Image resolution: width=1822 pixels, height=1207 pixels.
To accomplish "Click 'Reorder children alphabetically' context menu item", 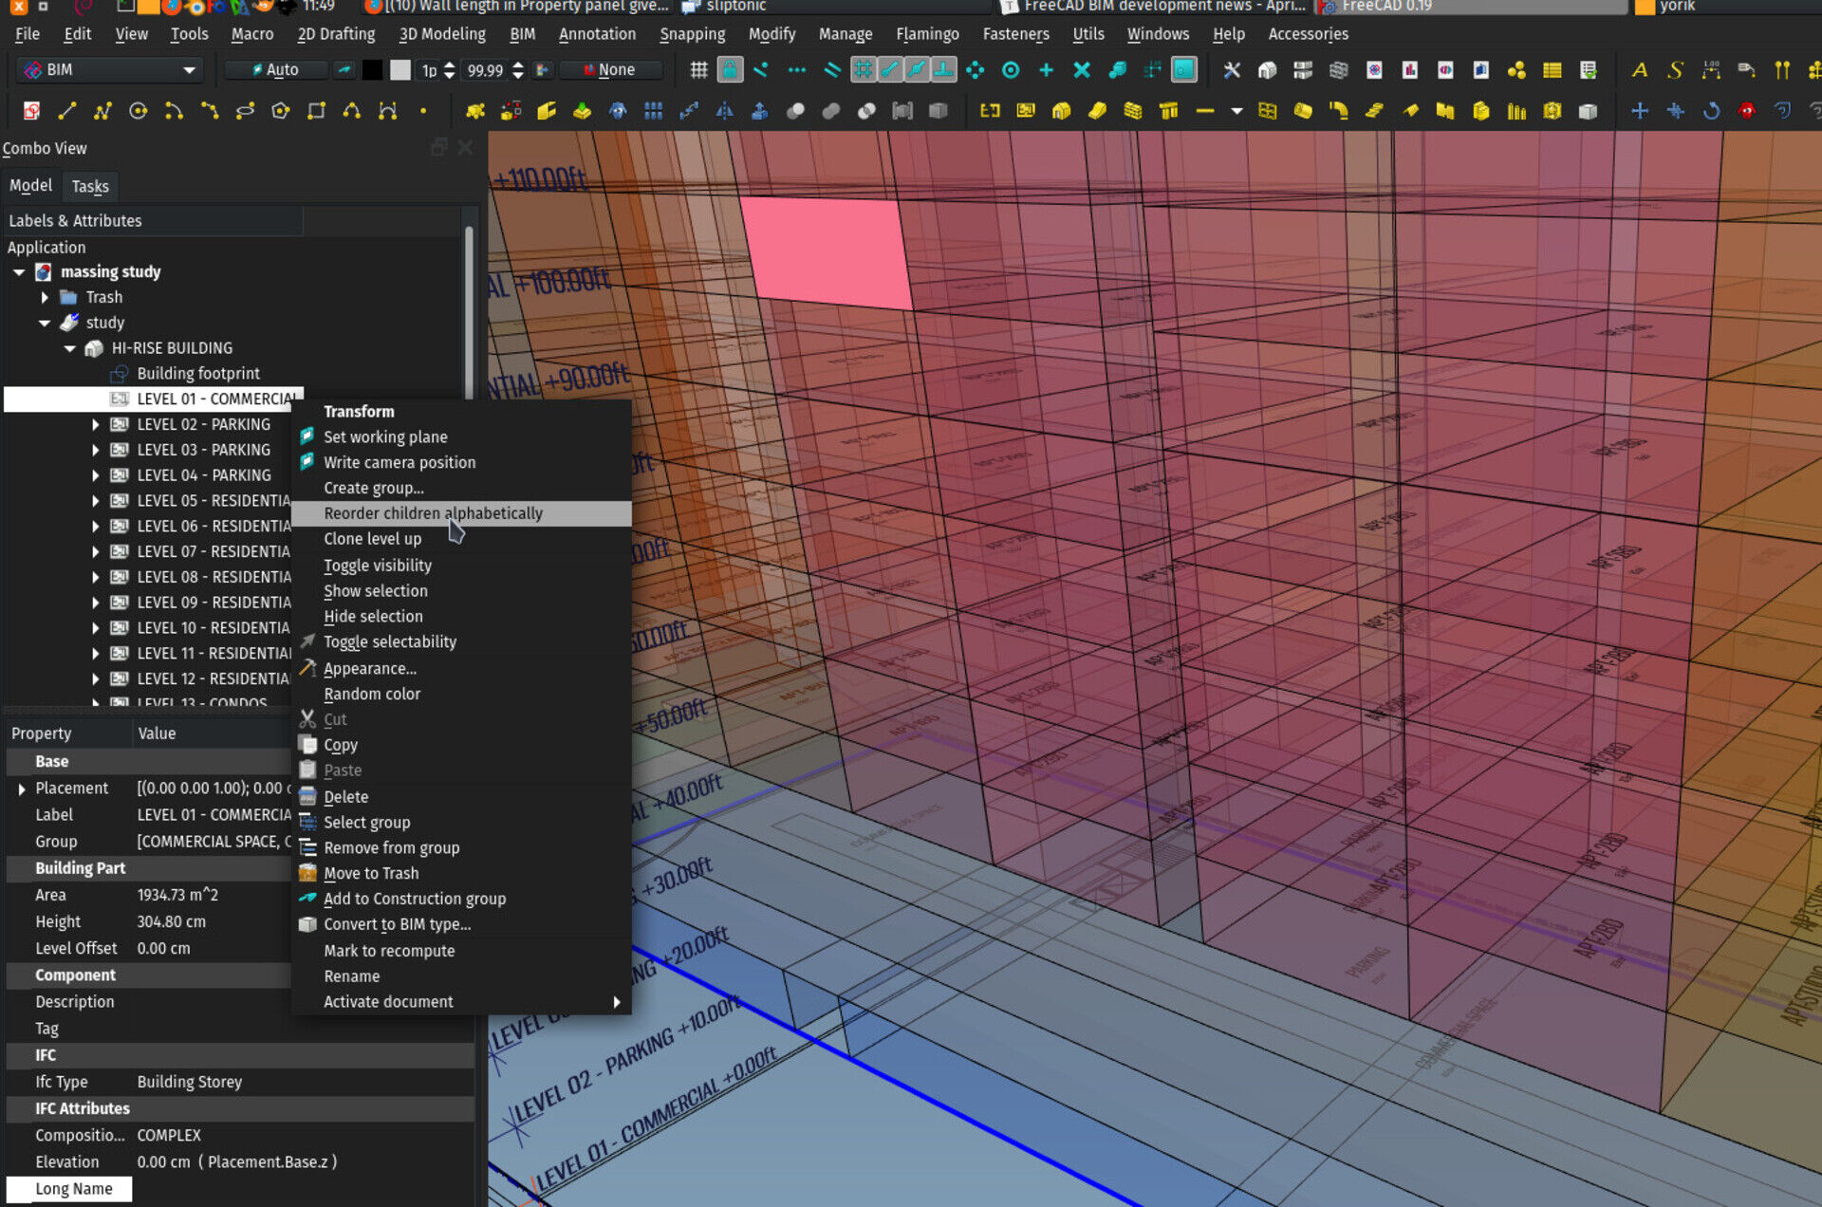I will tap(433, 513).
